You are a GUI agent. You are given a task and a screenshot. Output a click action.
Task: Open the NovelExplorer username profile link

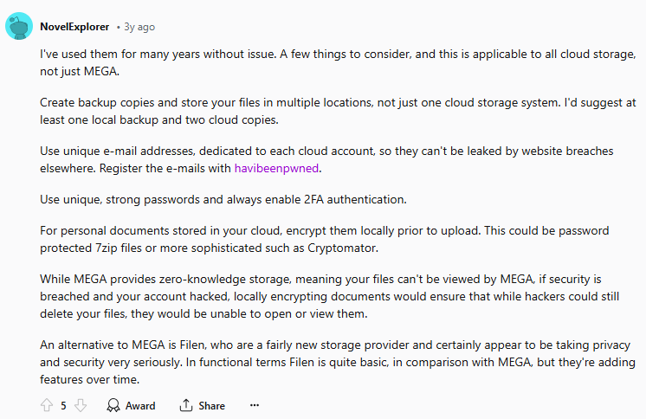pos(74,27)
